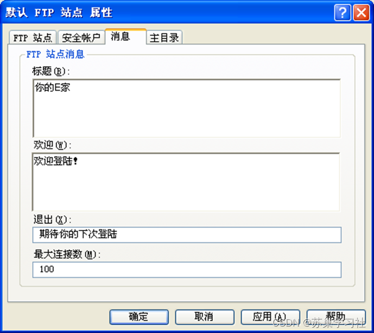Confirm settings with the 确定 button

point(139,317)
